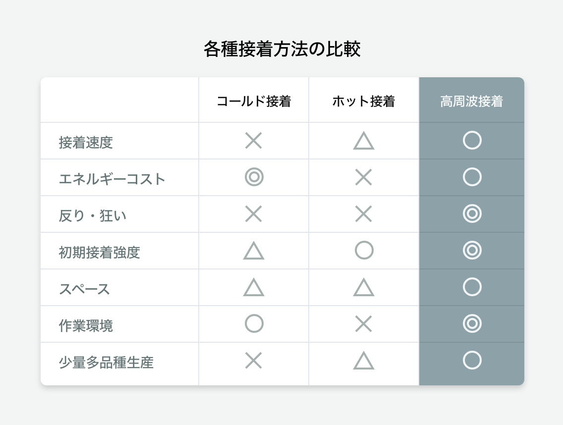Click the 反り・狂い row label

click(93, 215)
